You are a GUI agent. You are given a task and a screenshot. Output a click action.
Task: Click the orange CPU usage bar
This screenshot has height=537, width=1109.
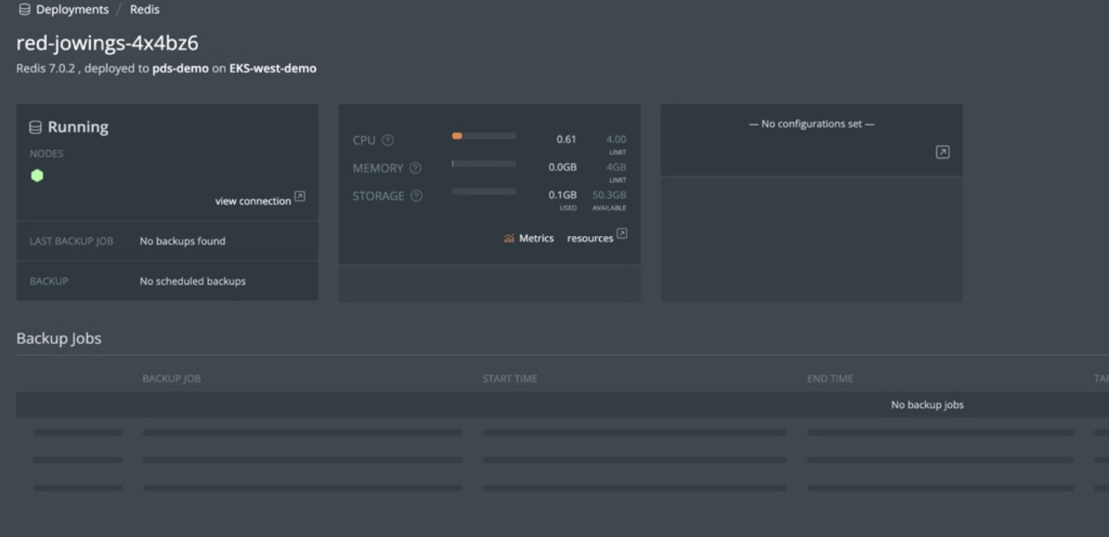pyautogui.click(x=458, y=135)
